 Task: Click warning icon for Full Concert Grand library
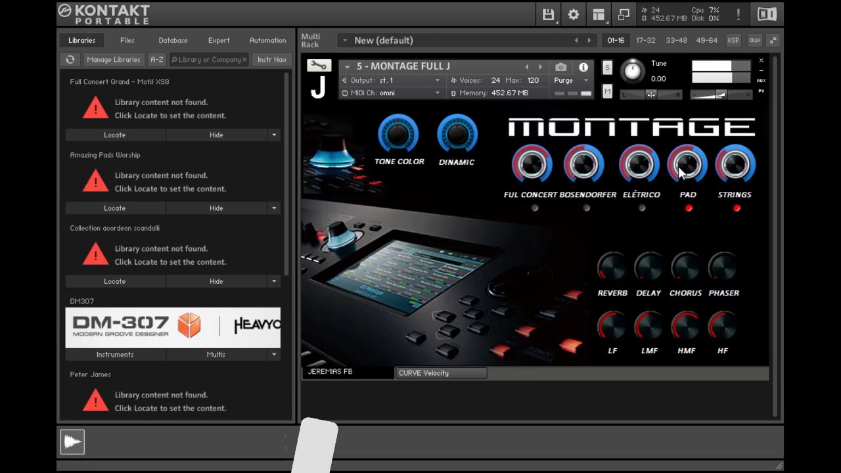[95, 108]
